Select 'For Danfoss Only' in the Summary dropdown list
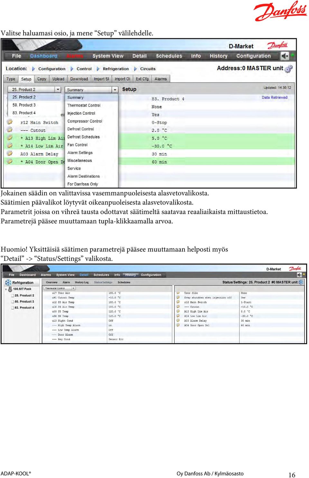This screenshot has height=478, width=309. (x=83, y=184)
